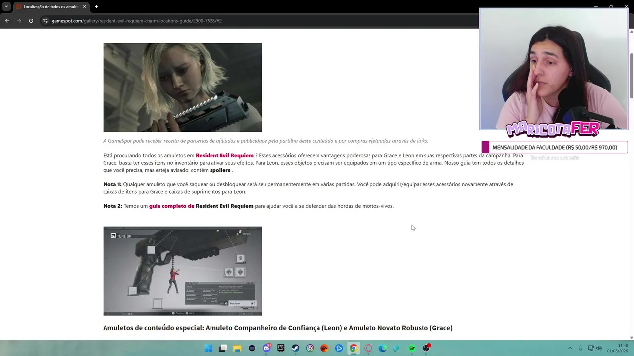The height and width of the screenshot is (356, 634).
Task: Click the bold 'spoilers' word
Action: pos(220,170)
